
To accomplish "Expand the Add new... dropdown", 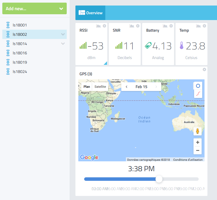I will (x=61, y=9).
